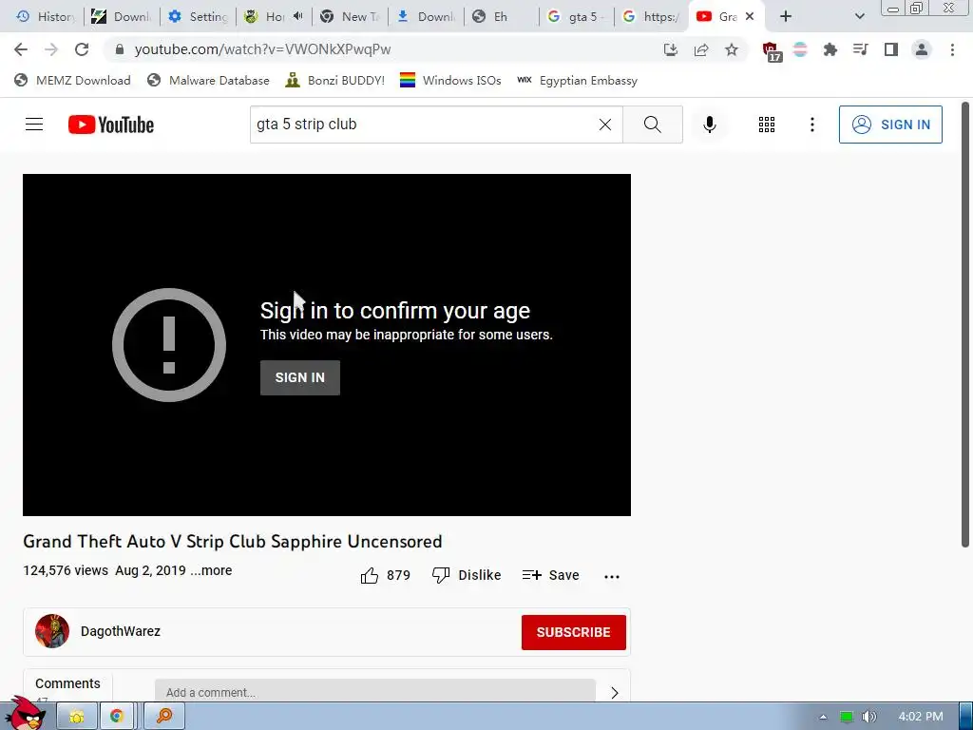The width and height of the screenshot is (973, 730).
Task: Open the DagothWarez channel name link
Action: point(121,631)
